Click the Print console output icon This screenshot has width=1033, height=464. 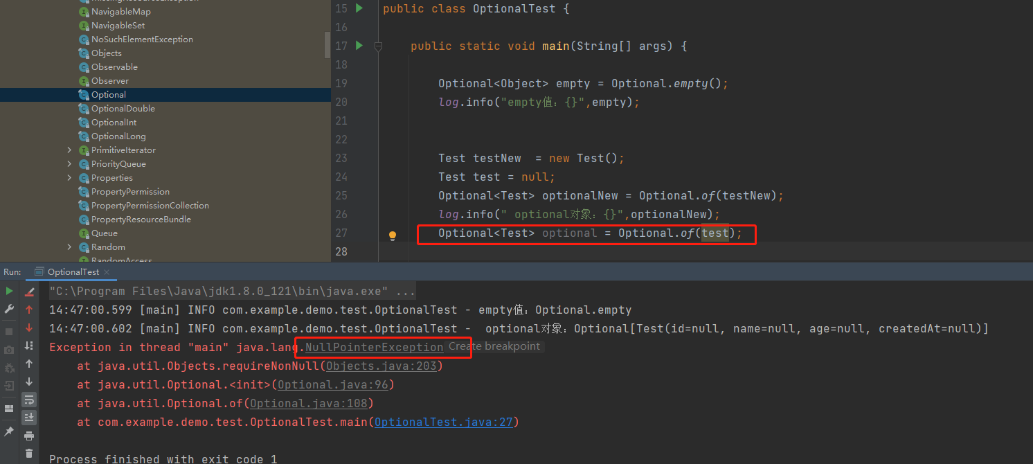point(29,436)
